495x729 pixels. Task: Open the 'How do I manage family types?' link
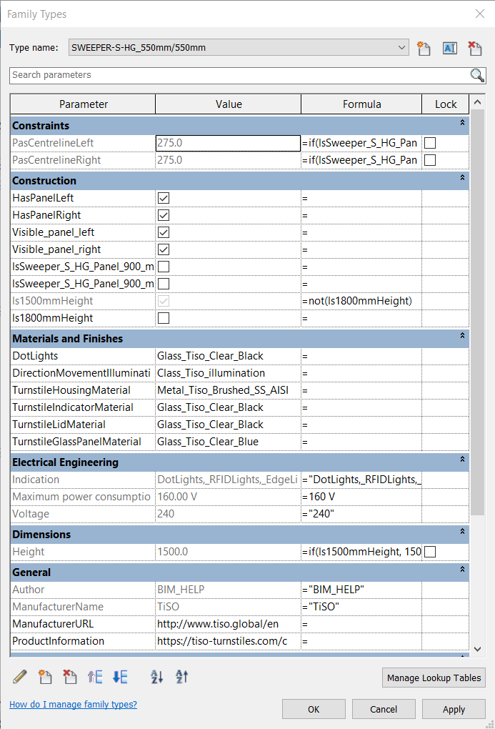click(73, 705)
